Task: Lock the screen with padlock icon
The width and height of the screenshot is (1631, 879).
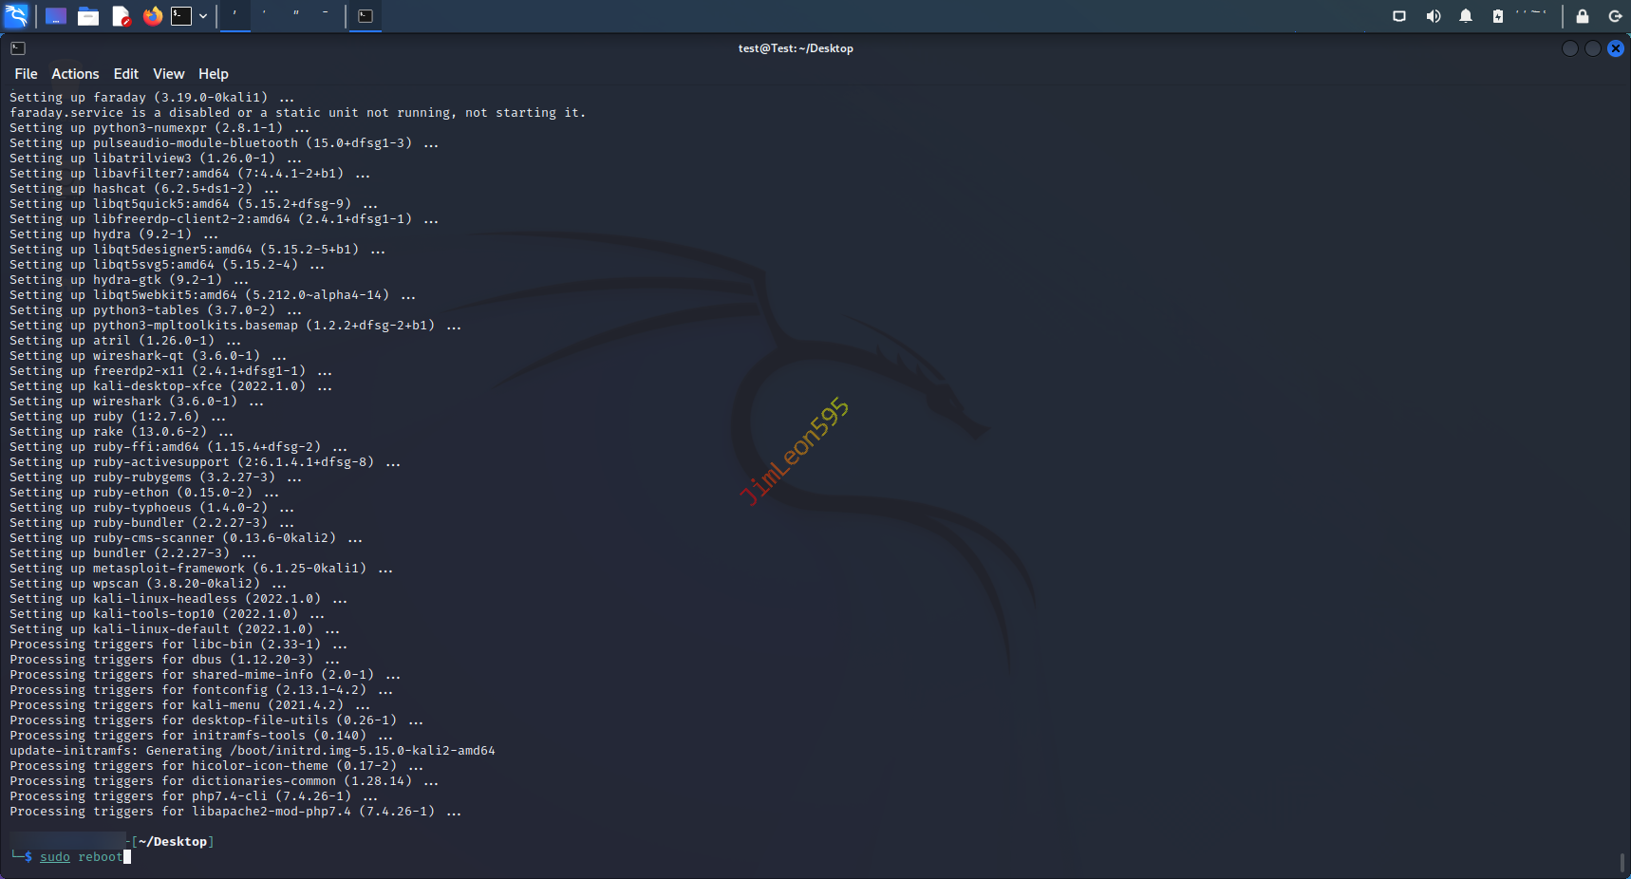Action: pyautogui.click(x=1582, y=16)
